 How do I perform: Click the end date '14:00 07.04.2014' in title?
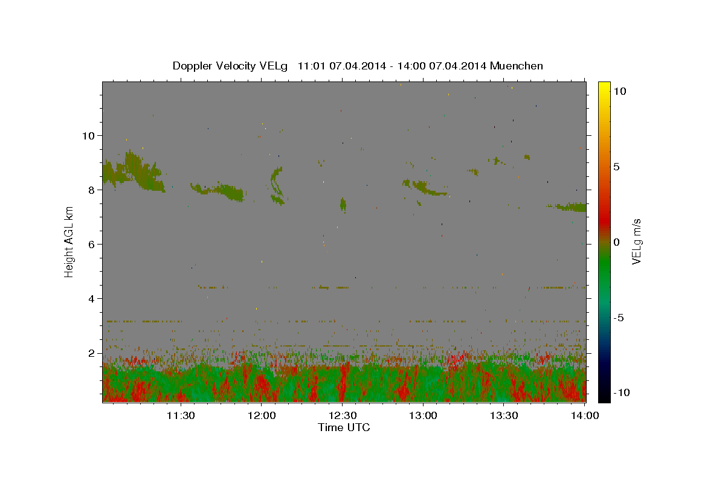pos(442,65)
